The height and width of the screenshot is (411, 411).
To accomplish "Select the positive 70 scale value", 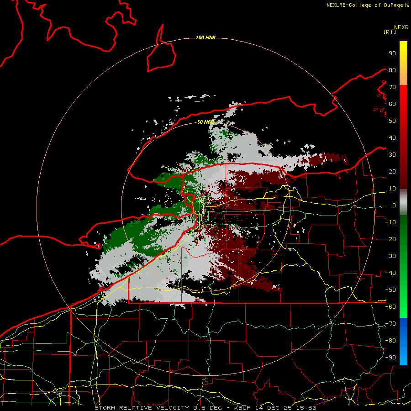I will click(x=392, y=87).
